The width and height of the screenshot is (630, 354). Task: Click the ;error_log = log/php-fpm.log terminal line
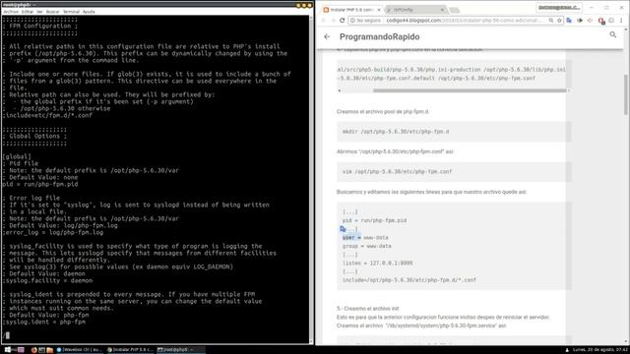tap(52, 232)
